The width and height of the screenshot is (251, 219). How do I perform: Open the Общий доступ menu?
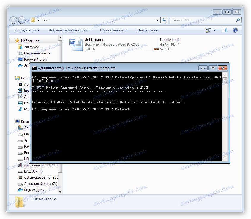click(114, 30)
